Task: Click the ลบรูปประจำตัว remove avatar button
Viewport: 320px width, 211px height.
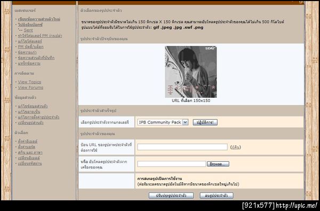Action: 217,196
